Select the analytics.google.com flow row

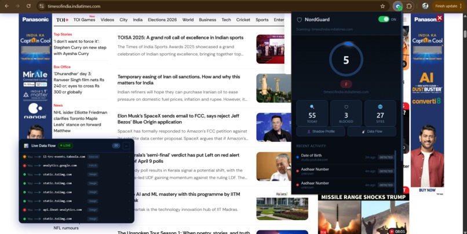[x=76, y=165]
